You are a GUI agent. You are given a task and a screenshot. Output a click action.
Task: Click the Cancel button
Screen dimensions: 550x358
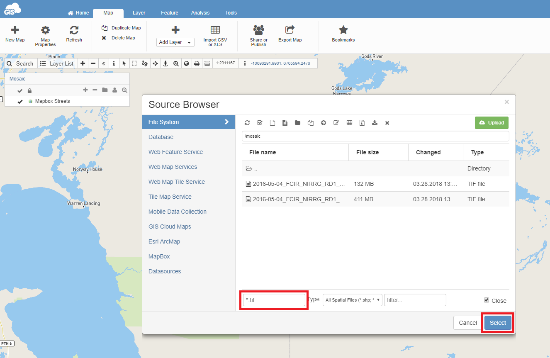click(468, 323)
